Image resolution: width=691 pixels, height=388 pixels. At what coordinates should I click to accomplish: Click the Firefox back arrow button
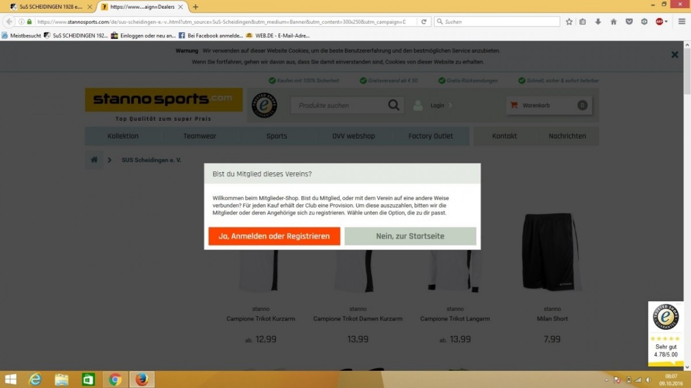click(9, 22)
